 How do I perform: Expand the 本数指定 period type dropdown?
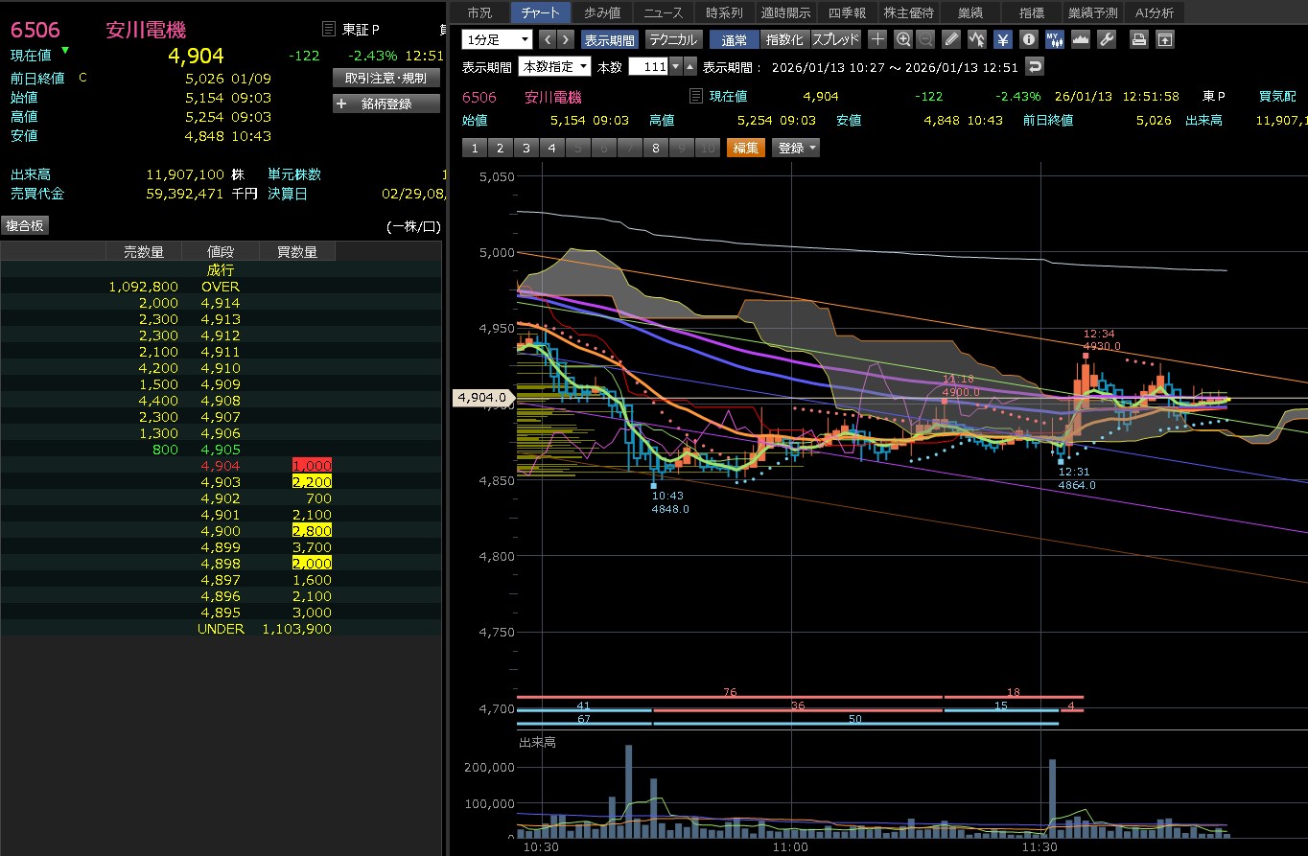pos(554,66)
